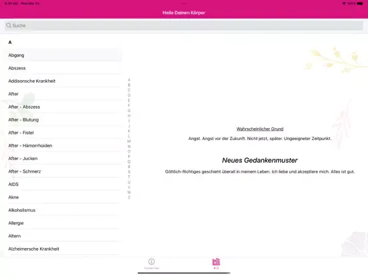
Task: Jump to letter W in index
Action: (129, 192)
